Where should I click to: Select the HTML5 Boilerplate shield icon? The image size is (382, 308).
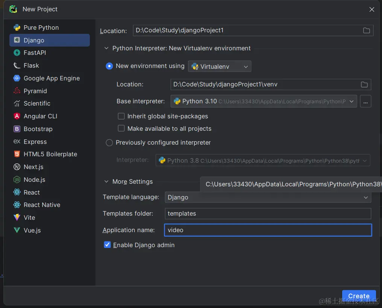click(x=17, y=154)
